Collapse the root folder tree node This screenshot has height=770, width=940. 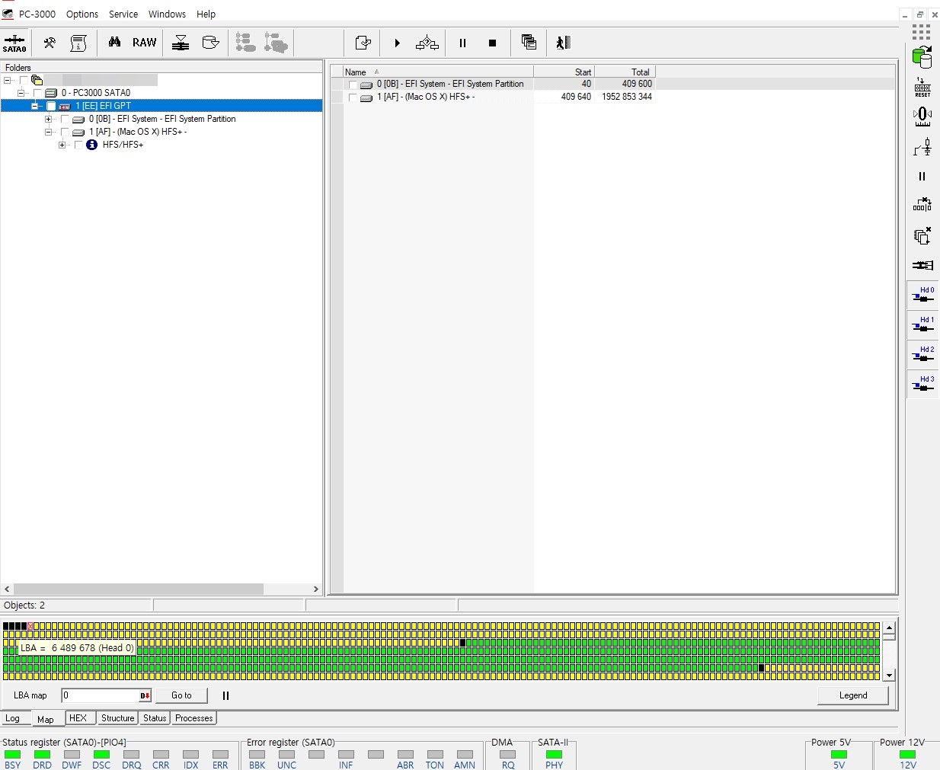coord(8,80)
